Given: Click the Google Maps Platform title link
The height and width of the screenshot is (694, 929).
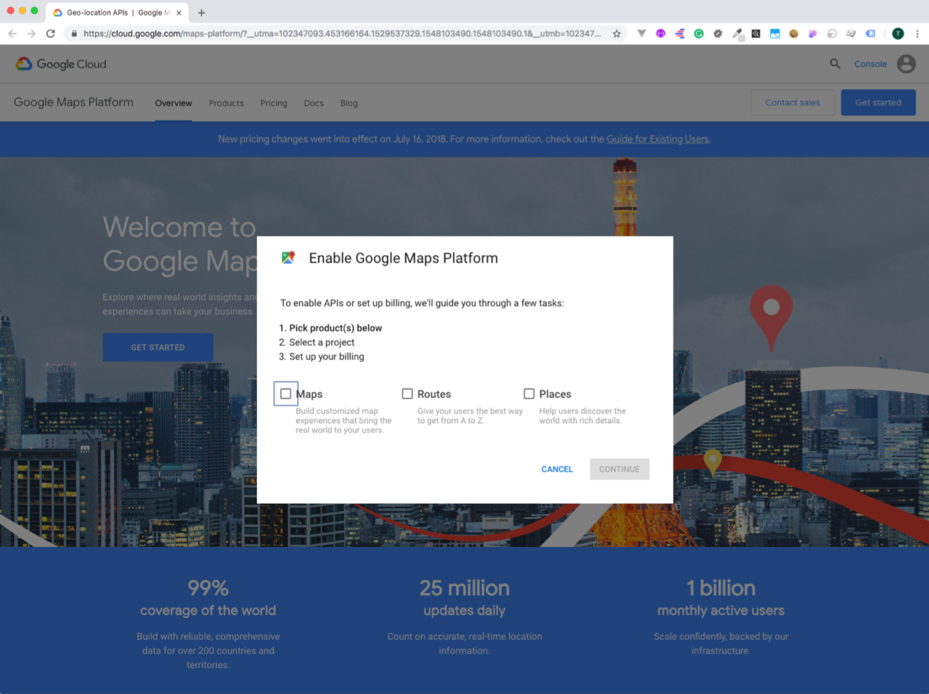Looking at the screenshot, I should pyautogui.click(x=74, y=102).
